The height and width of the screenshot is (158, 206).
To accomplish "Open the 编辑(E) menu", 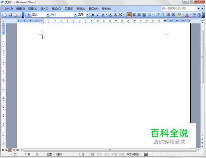I will [x=21, y=9].
